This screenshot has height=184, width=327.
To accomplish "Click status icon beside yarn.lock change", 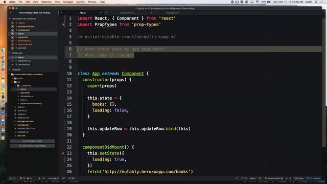I will (12, 48).
